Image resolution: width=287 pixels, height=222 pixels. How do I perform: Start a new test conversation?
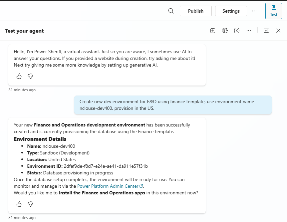[213, 31]
